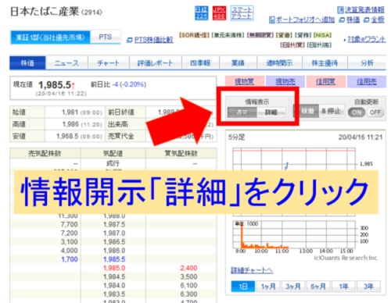Switch to チャート tab
391x303 pixels.
pos(109,63)
